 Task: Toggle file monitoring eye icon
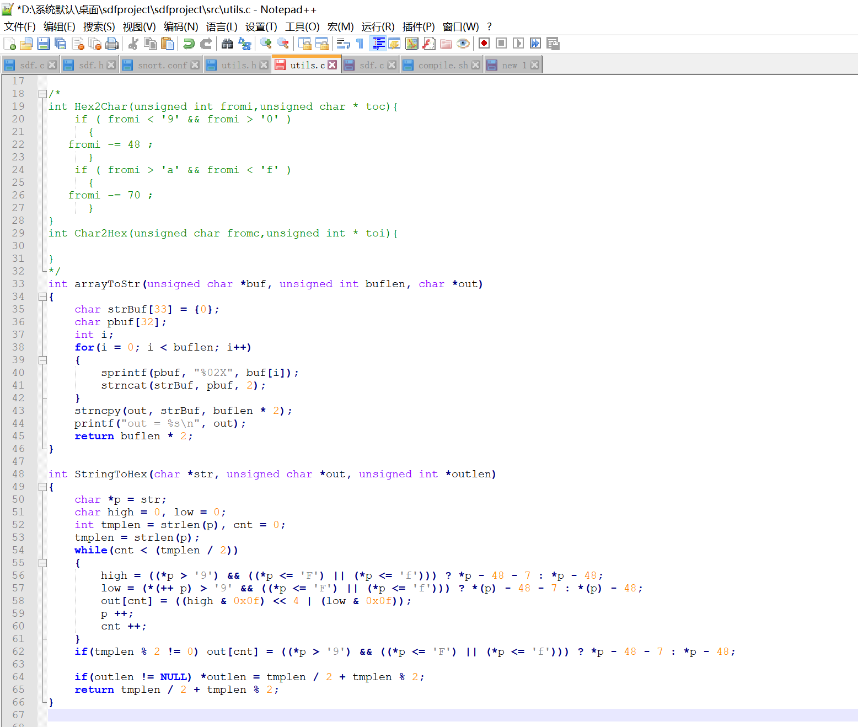pyautogui.click(x=463, y=44)
